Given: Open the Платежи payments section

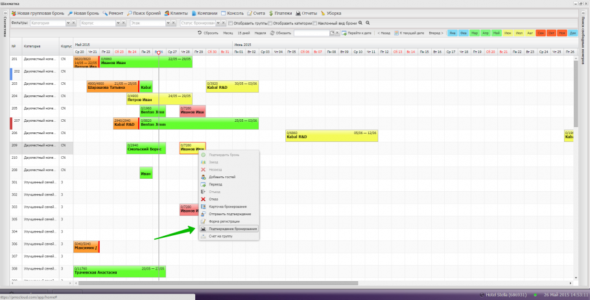Looking at the screenshot, I should (x=279, y=13).
